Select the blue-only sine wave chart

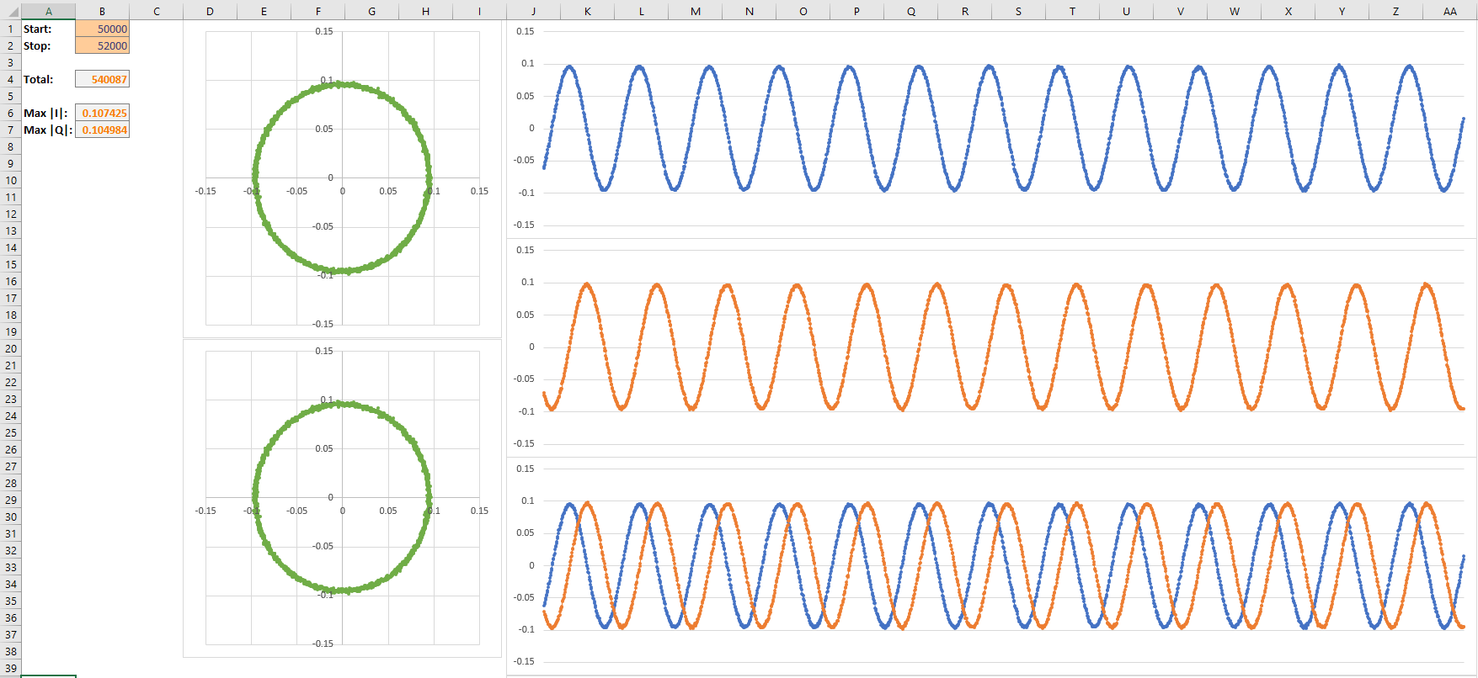991,129
